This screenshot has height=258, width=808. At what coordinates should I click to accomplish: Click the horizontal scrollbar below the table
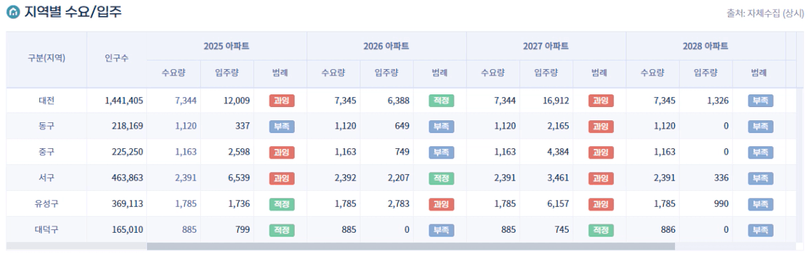(411, 246)
